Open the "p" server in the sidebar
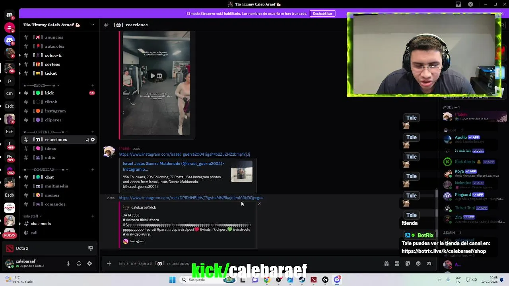 [10, 81]
